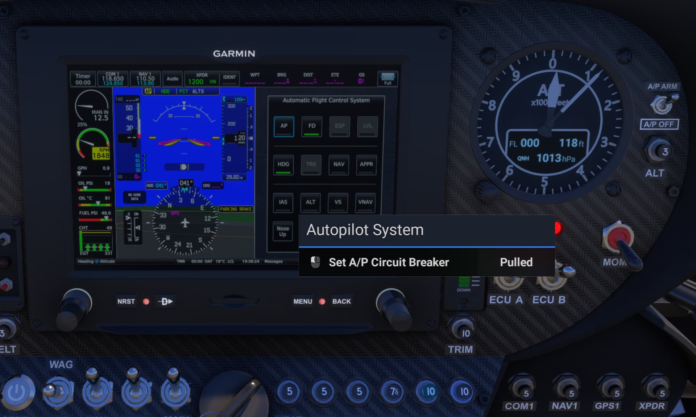Toggle the FD flight director button
This screenshot has height=417, width=696.
[312, 126]
